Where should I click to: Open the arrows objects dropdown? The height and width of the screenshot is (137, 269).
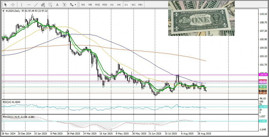pyautogui.click(x=73, y=5)
